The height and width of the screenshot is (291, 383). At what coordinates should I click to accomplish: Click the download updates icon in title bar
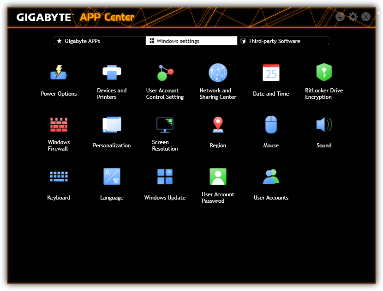pos(340,17)
